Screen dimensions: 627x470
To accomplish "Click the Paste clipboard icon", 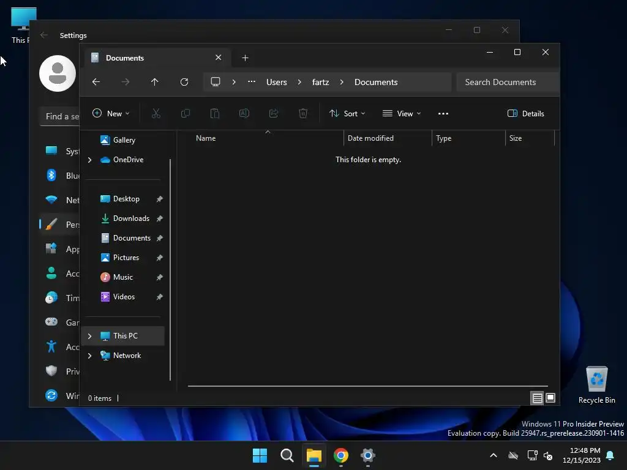I will (215, 113).
